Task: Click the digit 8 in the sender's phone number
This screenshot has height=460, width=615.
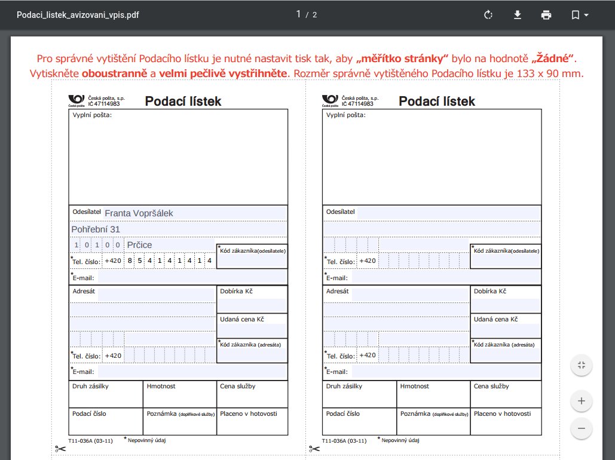Action: pyautogui.click(x=130, y=260)
